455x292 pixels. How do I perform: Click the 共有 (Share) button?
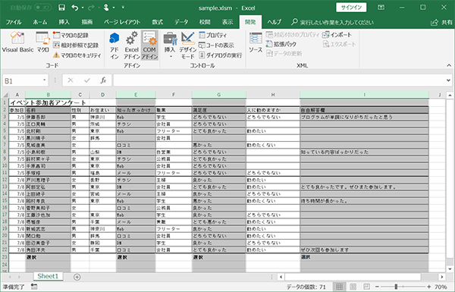(442, 22)
